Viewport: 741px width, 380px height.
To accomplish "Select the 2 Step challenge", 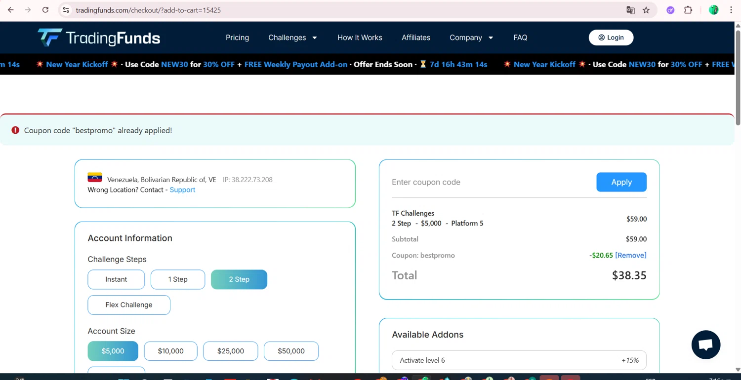I will (239, 279).
